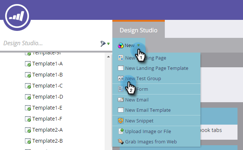Screen dimensions: 243x150
Task: Click the Template1-B template icon
Action: (x=28, y=75)
